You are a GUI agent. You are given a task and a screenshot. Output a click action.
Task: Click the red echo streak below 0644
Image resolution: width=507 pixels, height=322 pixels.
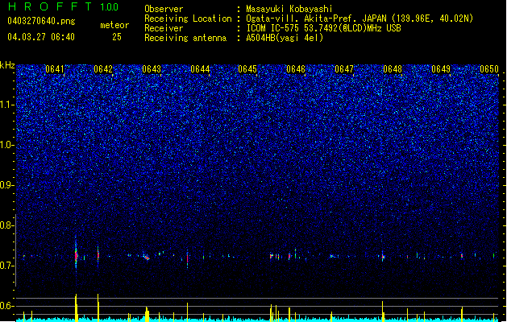tap(187, 259)
